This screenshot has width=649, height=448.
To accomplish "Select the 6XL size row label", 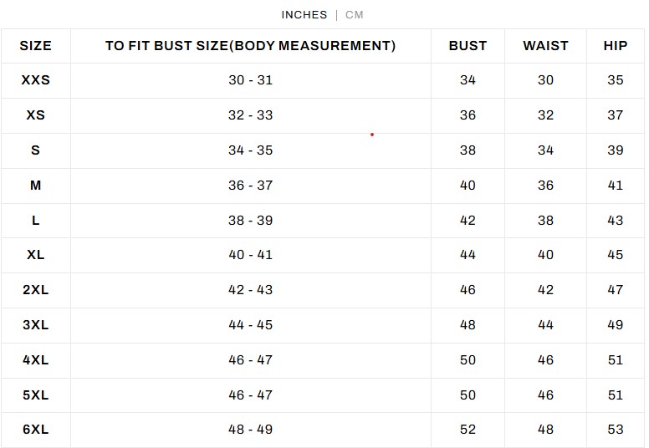I will click(x=35, y=430).
